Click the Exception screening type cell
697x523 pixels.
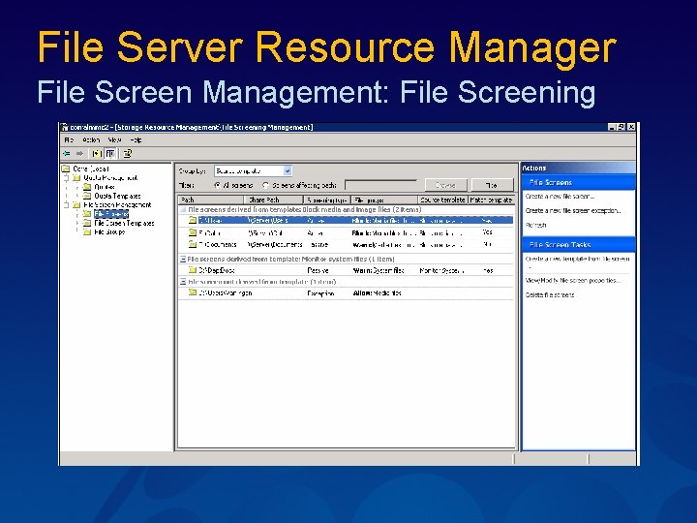[x=320, y=293]
